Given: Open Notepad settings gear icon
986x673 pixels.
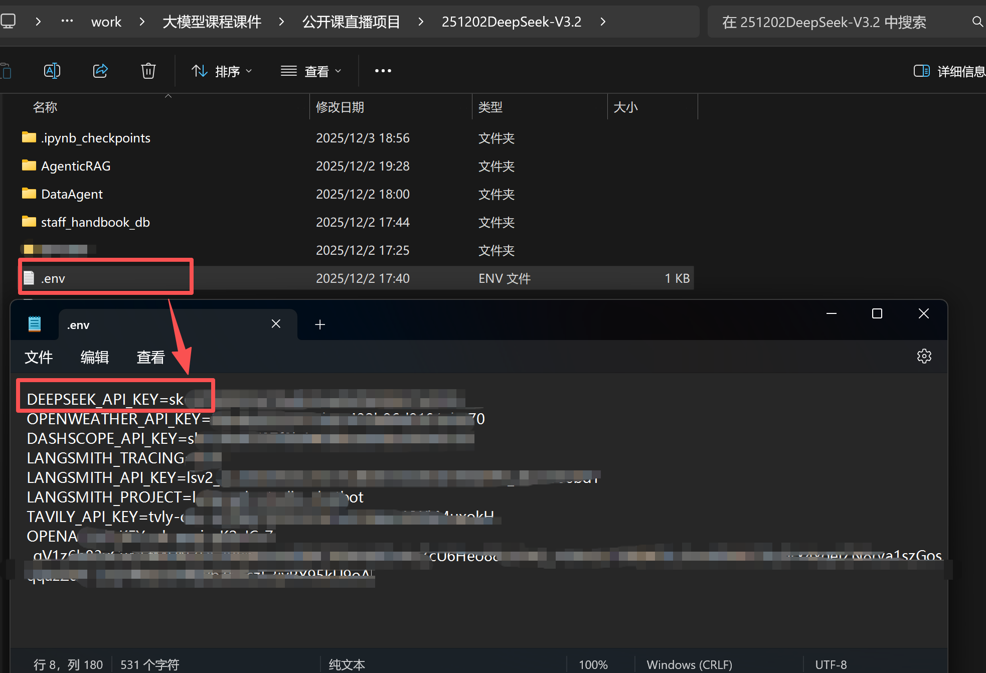Looking at the screenshot, I should click(x=924, y=356).
